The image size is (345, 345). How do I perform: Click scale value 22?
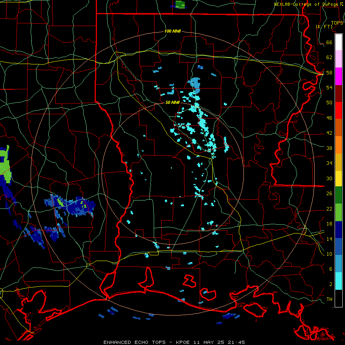point(329,209)
